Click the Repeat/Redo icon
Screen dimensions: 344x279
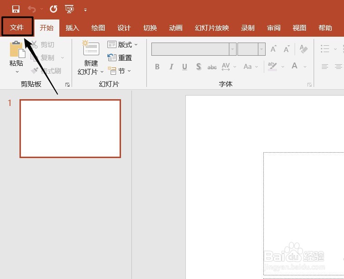pyautogui.click(x=53, y=9)
